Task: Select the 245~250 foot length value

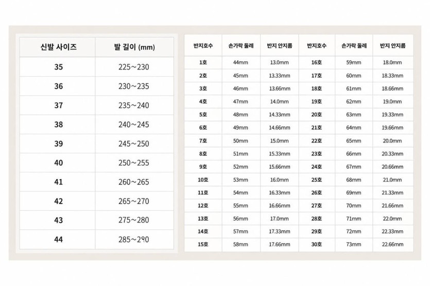Action: click(134, 144)
